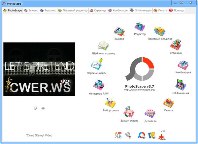198x144 pixels.
Task: Open the Вьювер (Viewer) icon in the circle
Action: [x=119, y=32]
